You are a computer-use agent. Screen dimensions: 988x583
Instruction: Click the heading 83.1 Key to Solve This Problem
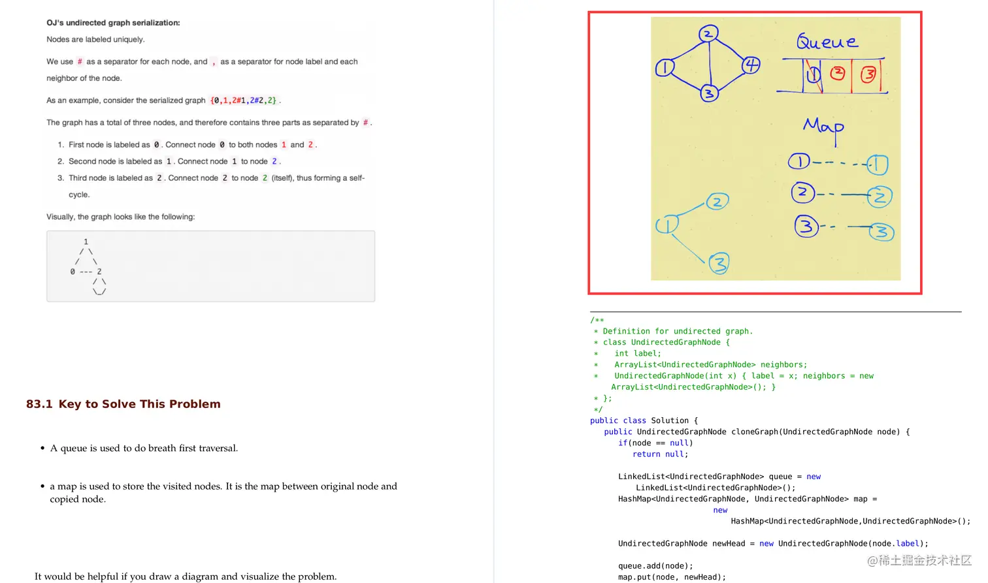tap(123, 403)
